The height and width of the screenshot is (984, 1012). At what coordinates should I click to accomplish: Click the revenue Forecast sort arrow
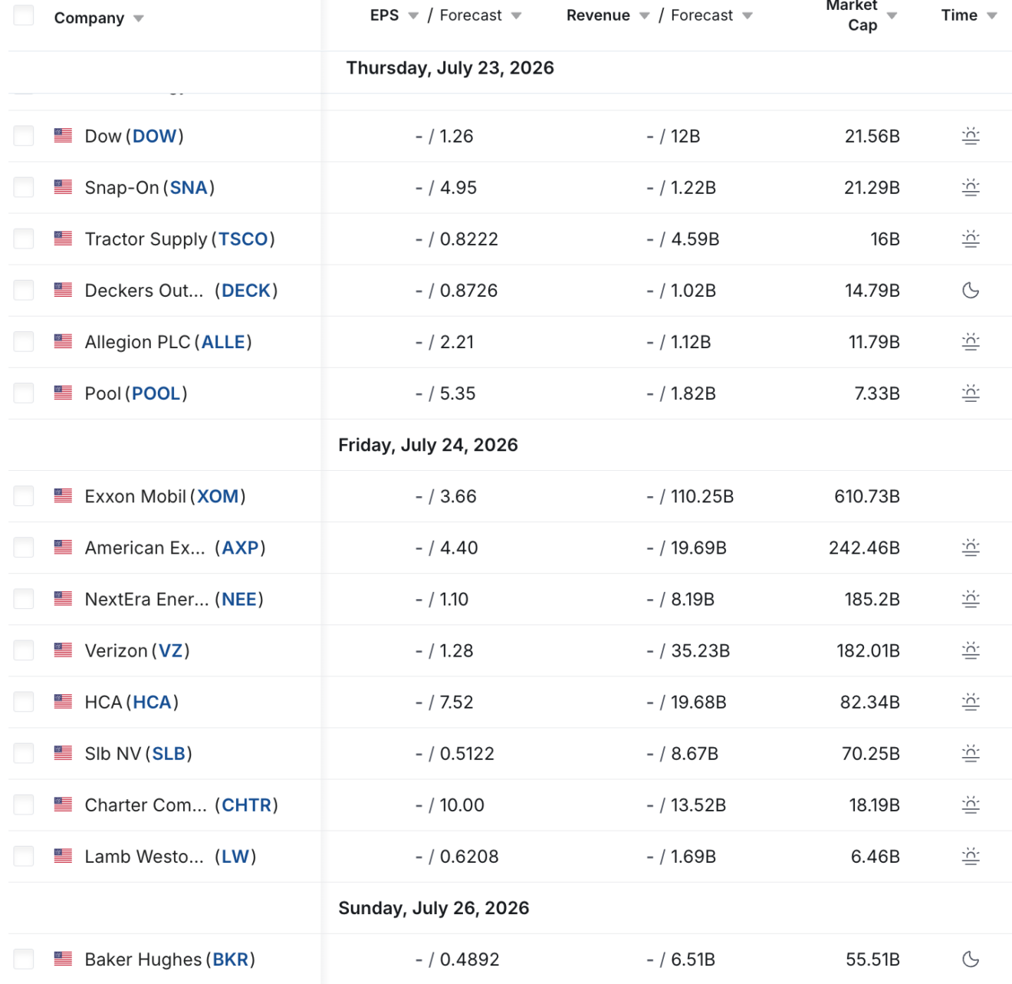(x=747, y=15)
